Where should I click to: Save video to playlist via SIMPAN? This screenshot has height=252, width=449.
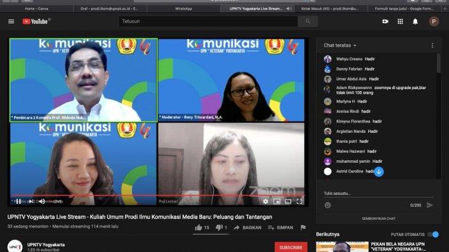281,228
